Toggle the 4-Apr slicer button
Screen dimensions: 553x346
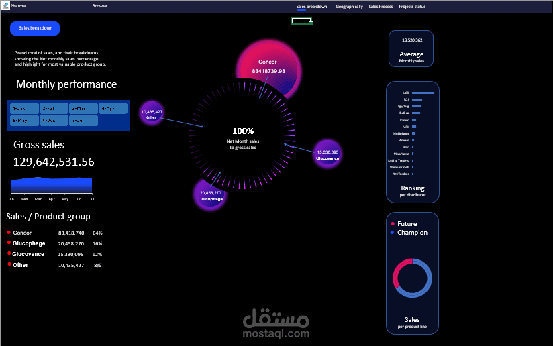113,109
